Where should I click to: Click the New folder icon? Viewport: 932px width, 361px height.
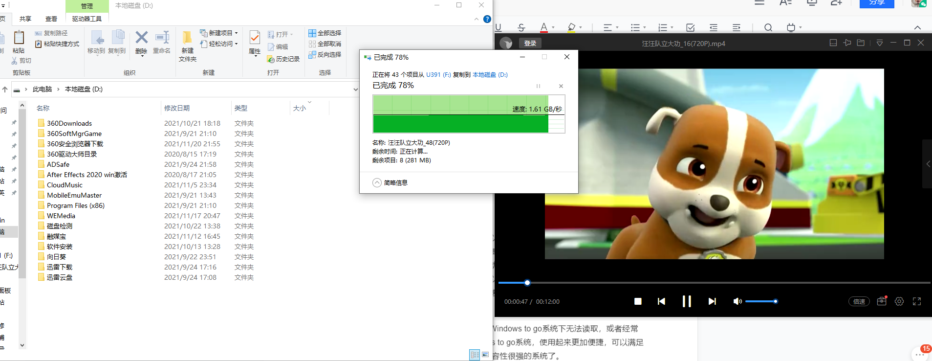187,38
